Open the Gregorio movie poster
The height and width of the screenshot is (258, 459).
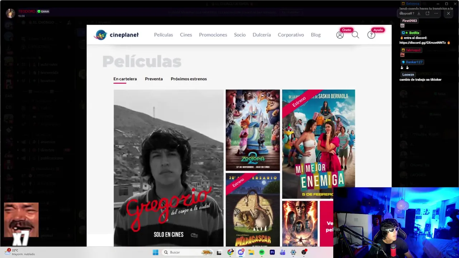(169, 168)
